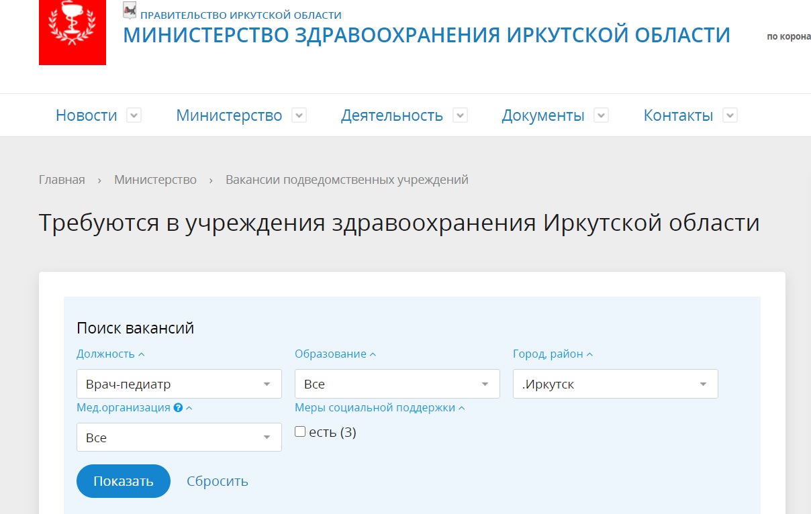This screenshot has height=514, width=811.
Task: Click the help question mark next to Мед.организация
Action: click(178, 407)
